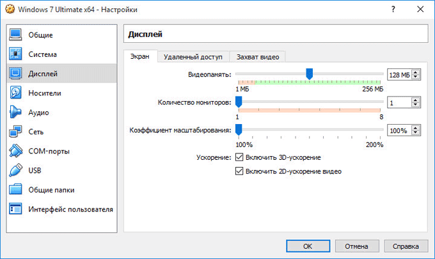Click the 128 МБ video memory field

pos(399,75)
